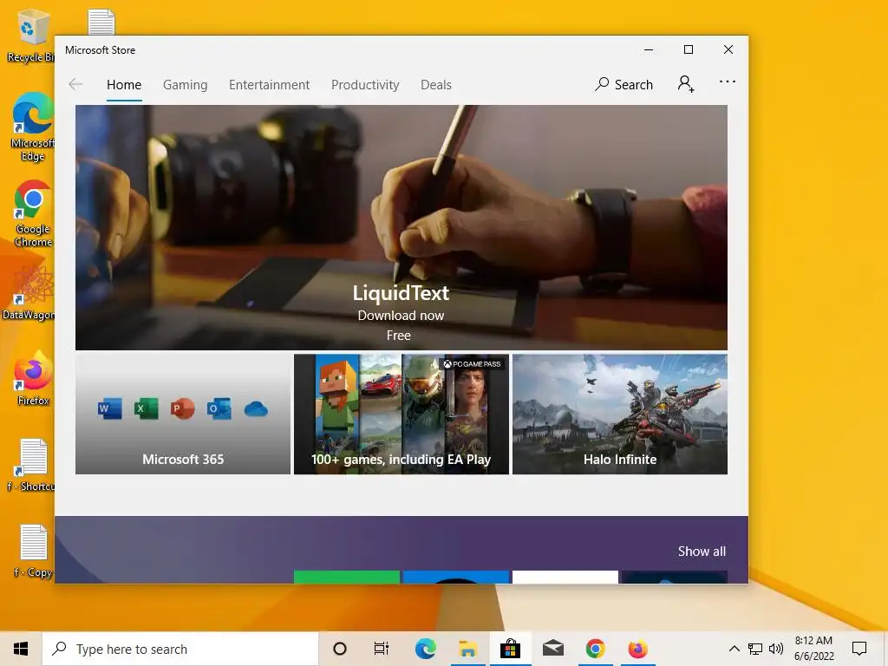Click the PC Game Pass badge

(472, 364)
